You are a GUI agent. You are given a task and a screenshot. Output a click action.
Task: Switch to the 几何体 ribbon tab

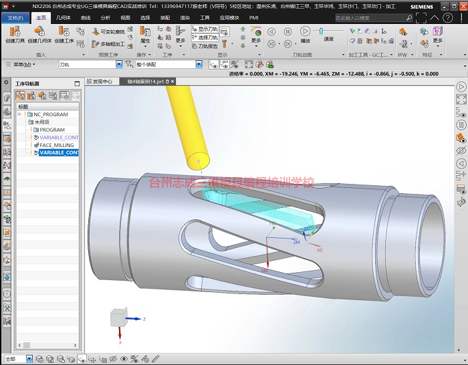tap(64, 18)
